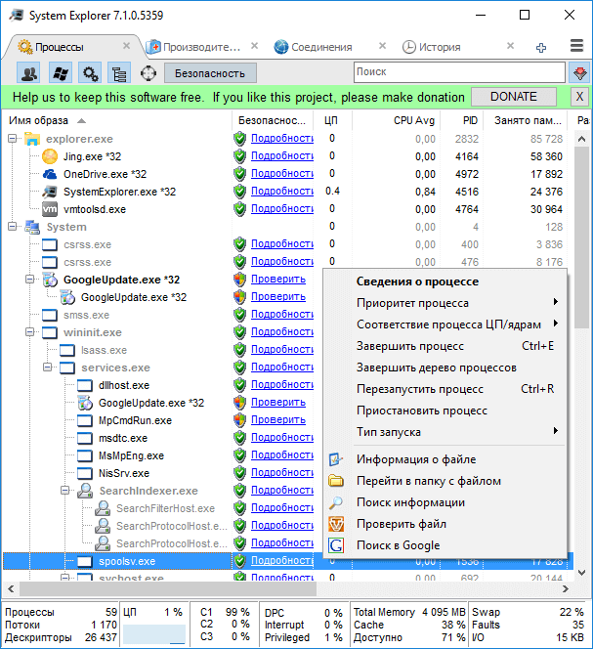
Task: Click the file info icon in context menu
Action: (336, 459)
